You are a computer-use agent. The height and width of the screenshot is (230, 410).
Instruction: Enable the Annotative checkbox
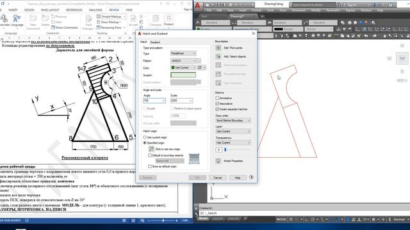217,98
